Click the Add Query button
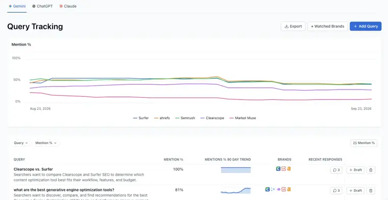388x200 pixels. pyautogui.click(x=366, y=26)
